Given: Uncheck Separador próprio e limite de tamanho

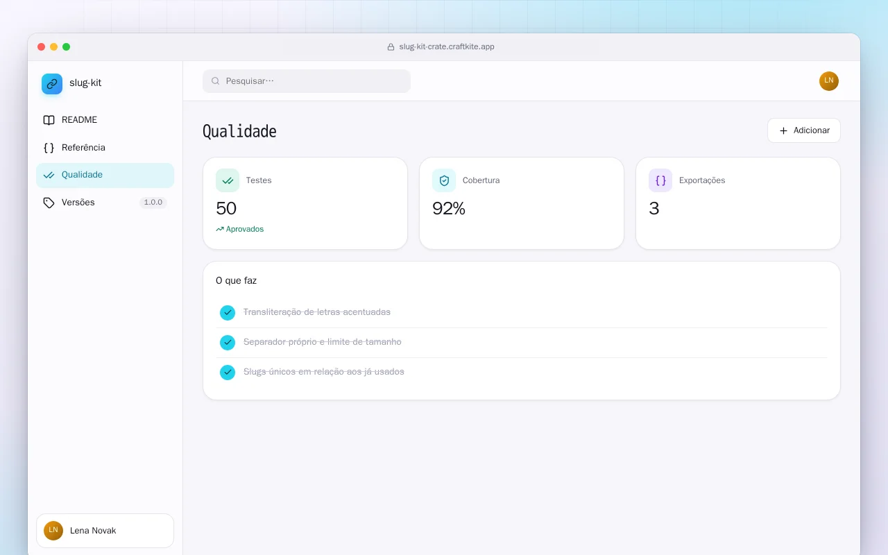Looking at the screenshot, I should coord(228,343).
